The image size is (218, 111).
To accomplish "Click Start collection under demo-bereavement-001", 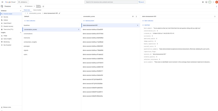I will 148,21.
